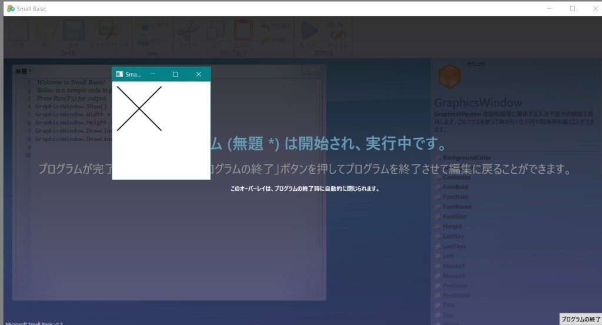Click the Redo (やり直し) arrow
602x325 pixels.
point(265,40)
